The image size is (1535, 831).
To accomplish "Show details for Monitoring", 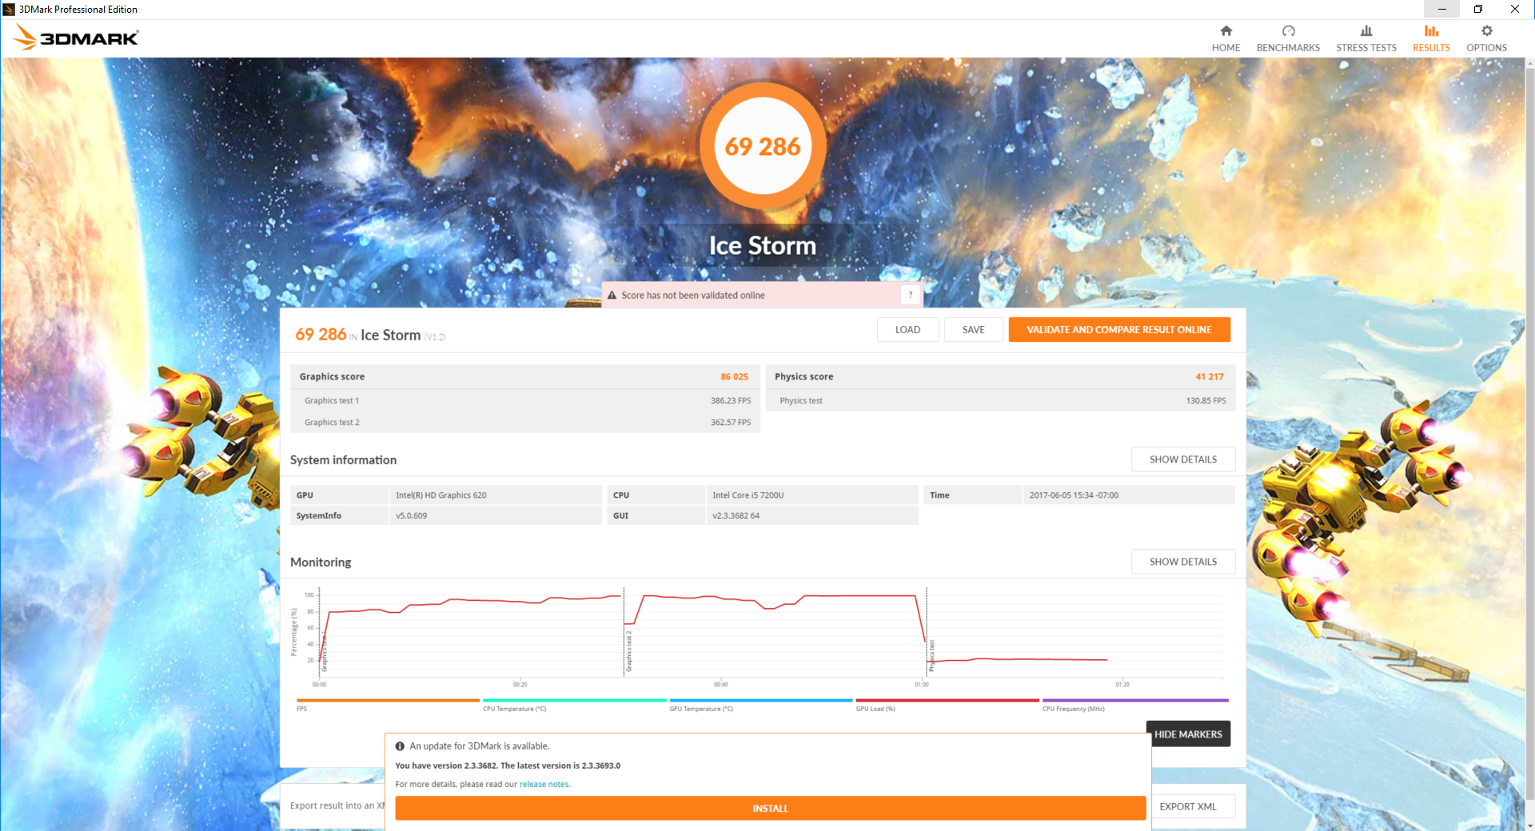I will click(1183, 562).
